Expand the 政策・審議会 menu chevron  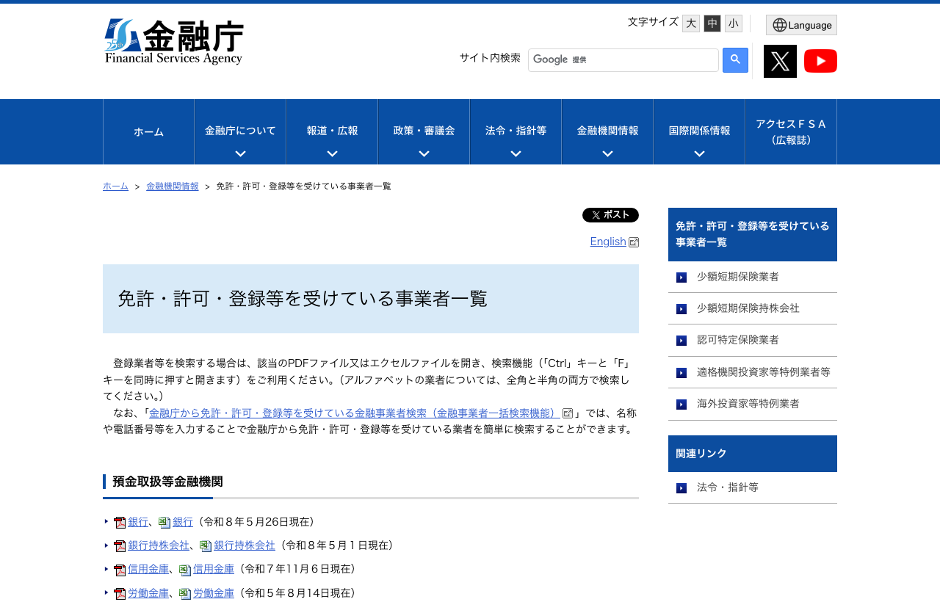[x=424, y=153]
